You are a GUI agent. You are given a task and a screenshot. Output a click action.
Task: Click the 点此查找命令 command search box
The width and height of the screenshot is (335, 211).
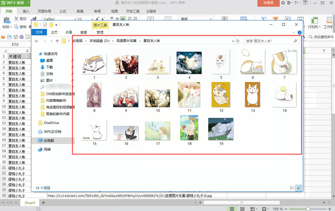[x=322, y=37]
